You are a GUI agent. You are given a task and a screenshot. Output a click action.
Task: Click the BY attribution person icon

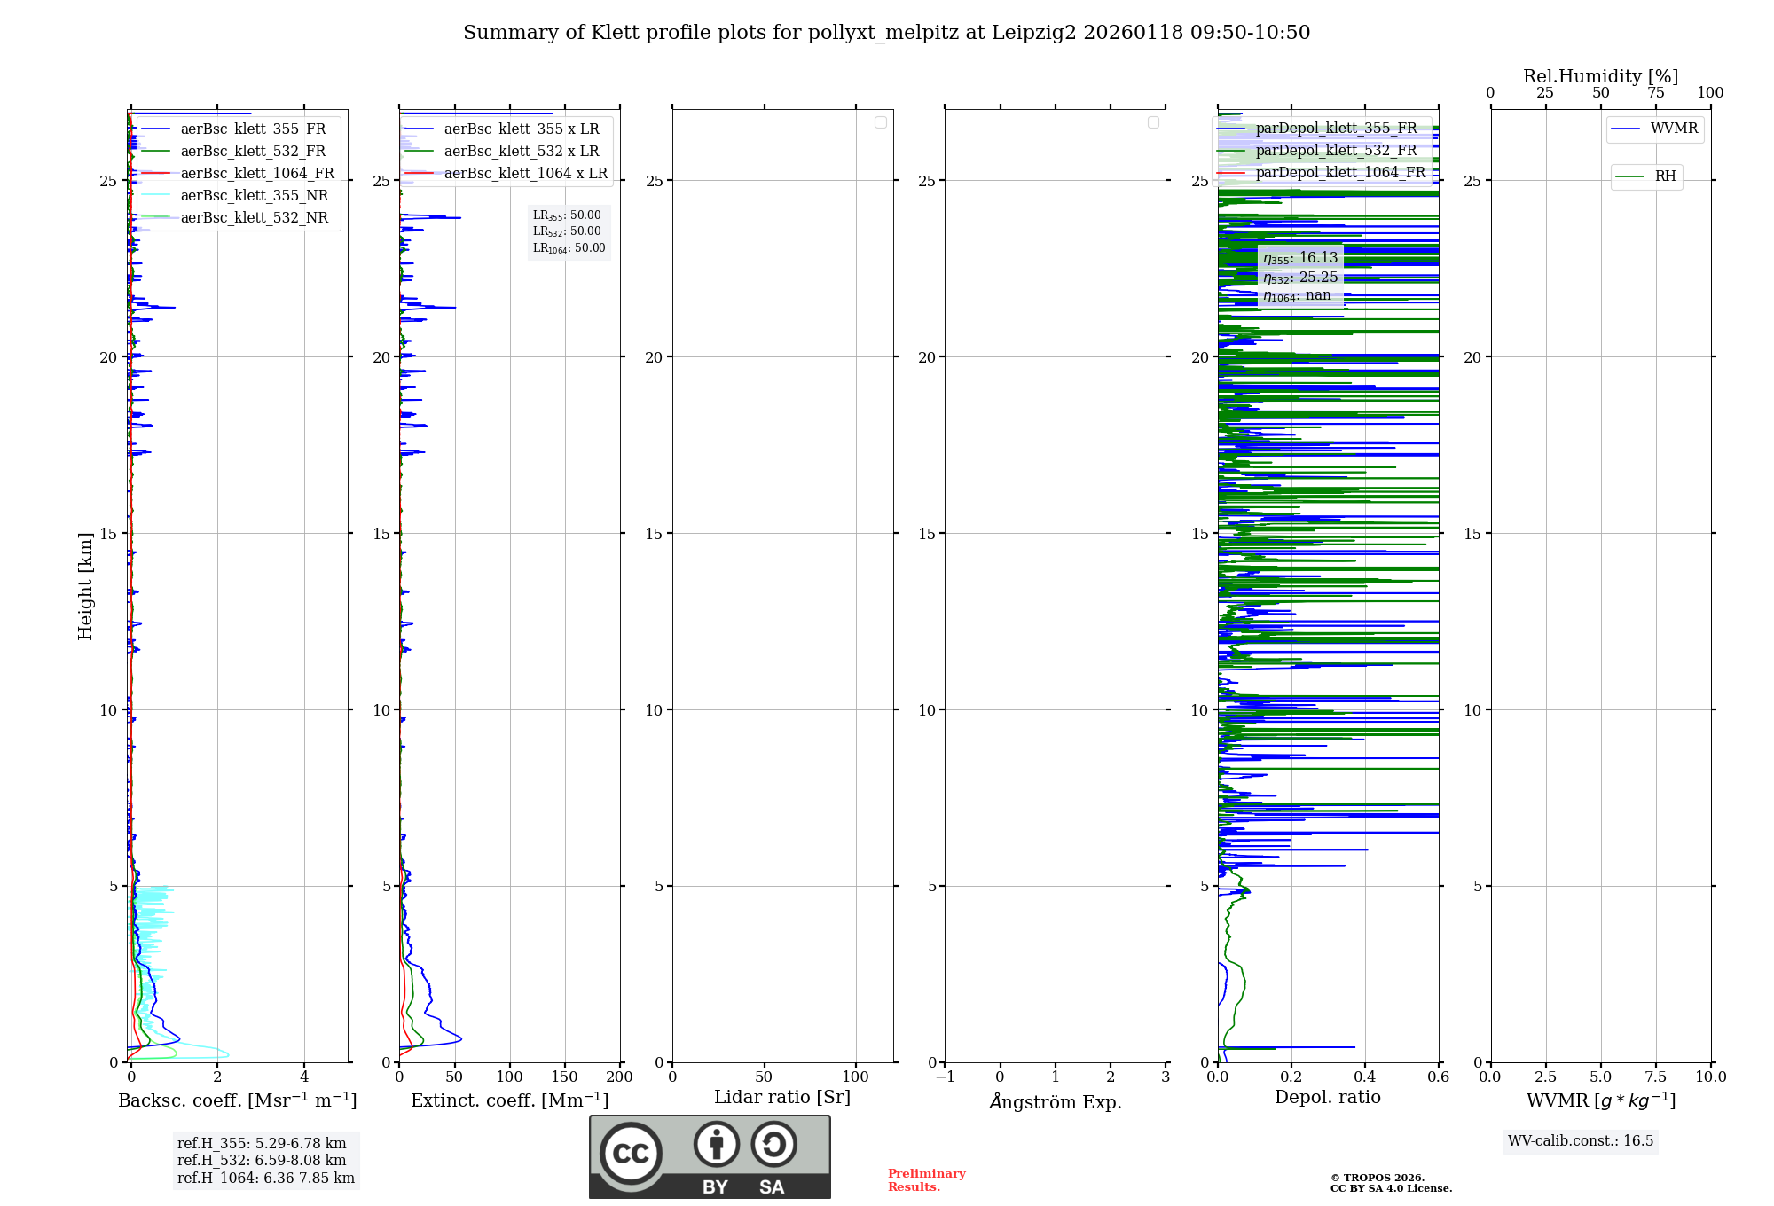point(716,1144)
